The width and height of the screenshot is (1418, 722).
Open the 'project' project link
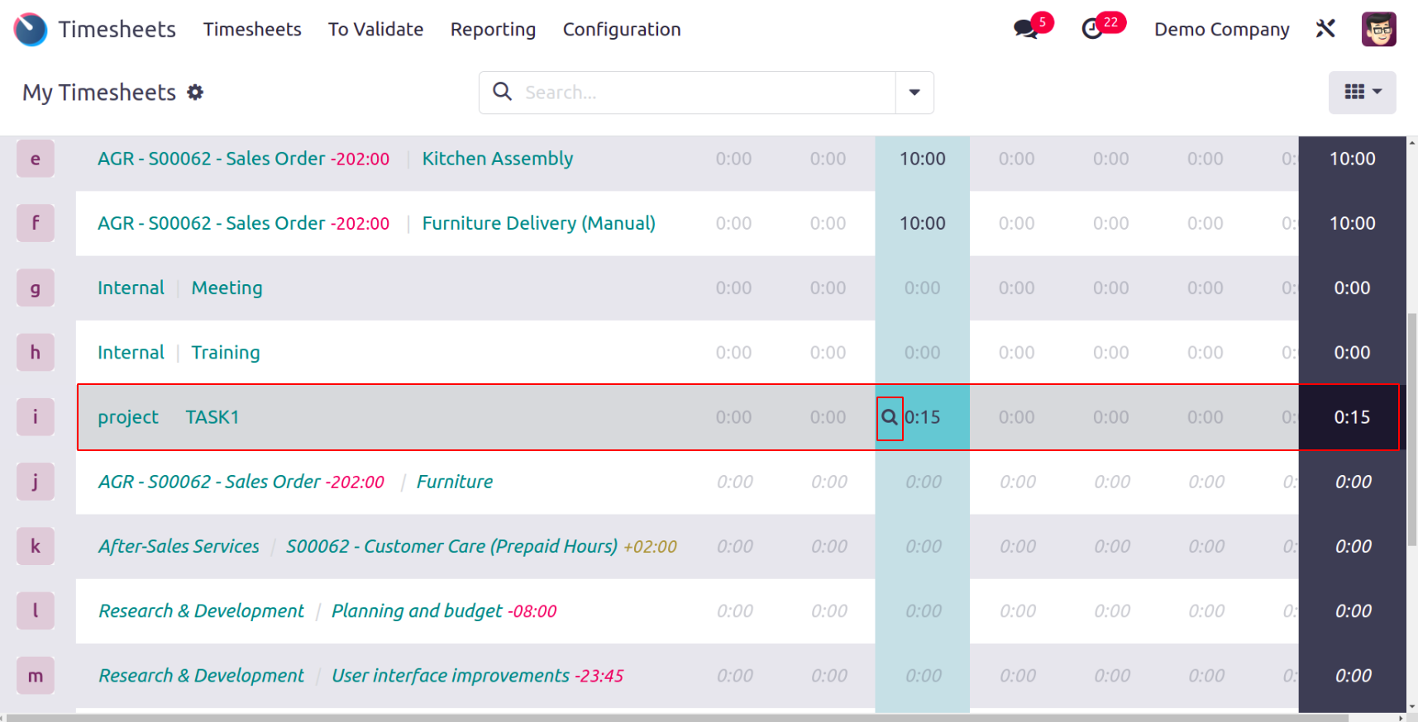pyautogui.click(x=128, y=417)
